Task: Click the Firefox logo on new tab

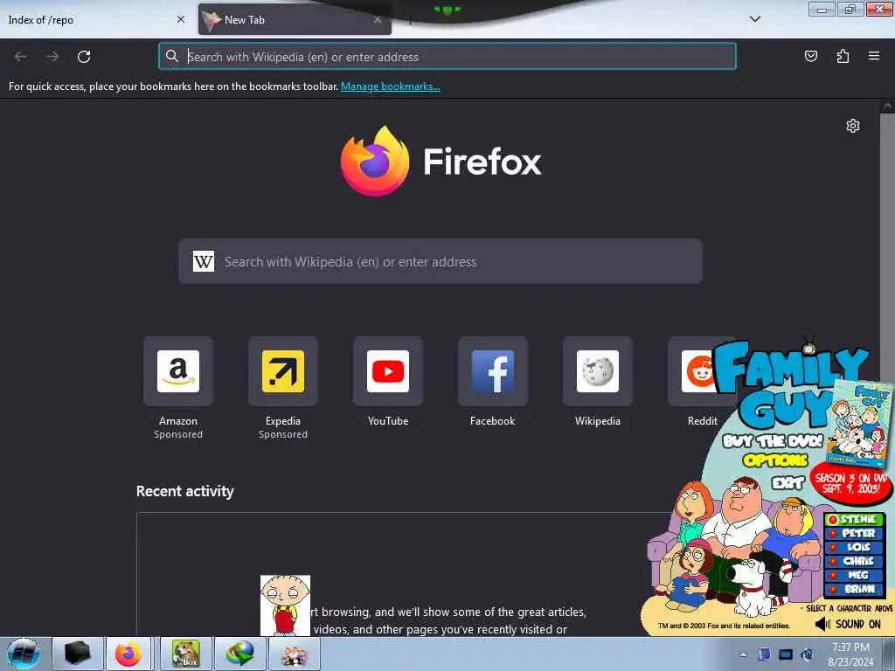Action: (374, 162)
